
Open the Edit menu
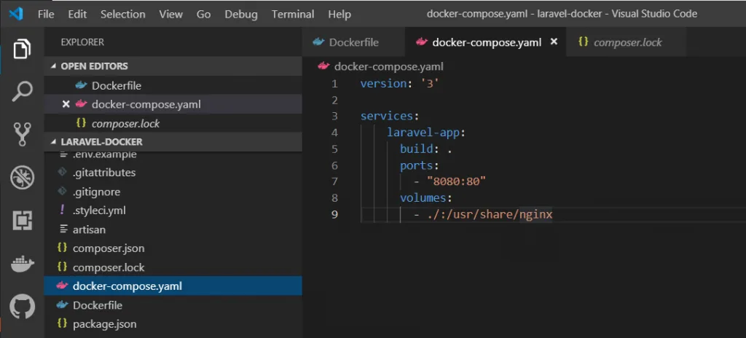click(x=77, y=15)
